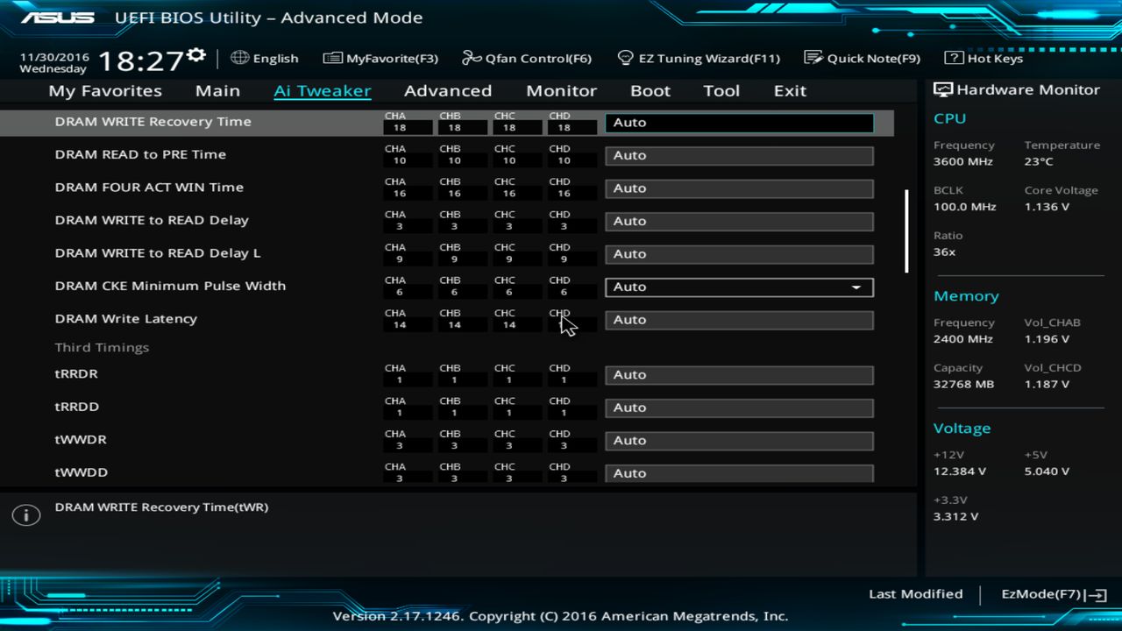Select the Monitor tab
This screenshot has width=1122, height=631.
561,90
